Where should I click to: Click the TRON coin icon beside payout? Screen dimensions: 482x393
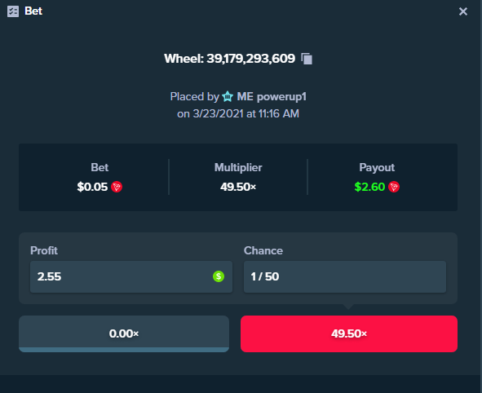pos(394,187)
